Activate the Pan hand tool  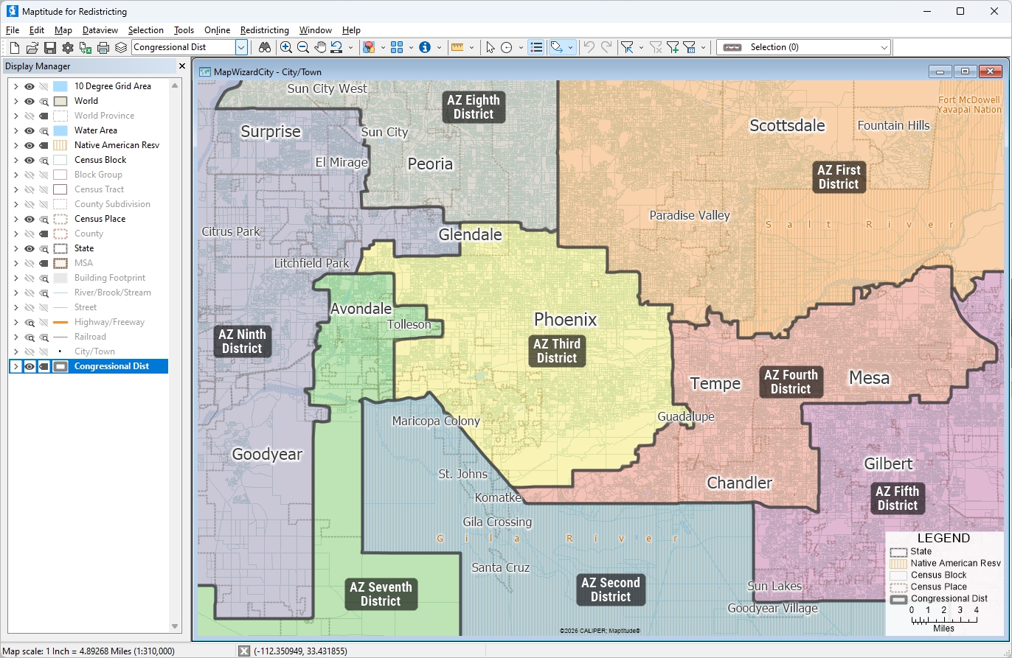click(320, 48)
